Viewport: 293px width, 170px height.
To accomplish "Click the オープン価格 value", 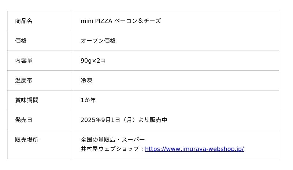I will coord(98,41).
